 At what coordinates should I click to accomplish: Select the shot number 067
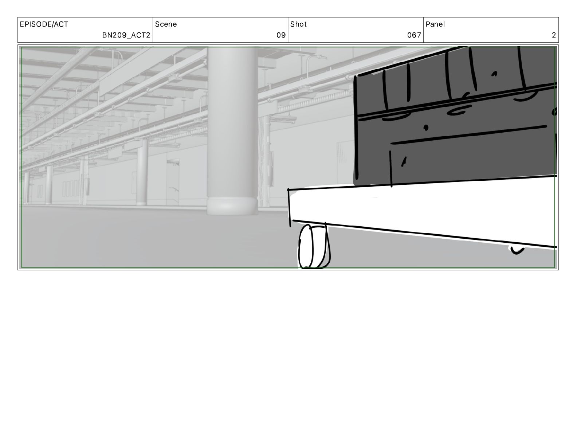click(414, 35)
